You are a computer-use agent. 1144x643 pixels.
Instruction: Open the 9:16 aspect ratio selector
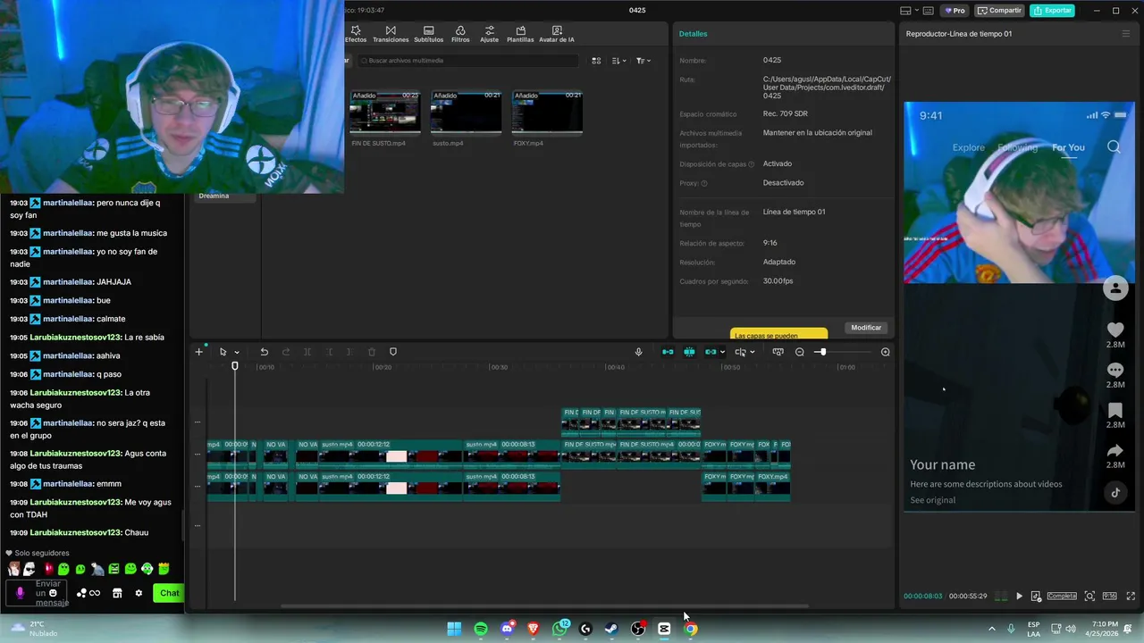point(1109,596)
